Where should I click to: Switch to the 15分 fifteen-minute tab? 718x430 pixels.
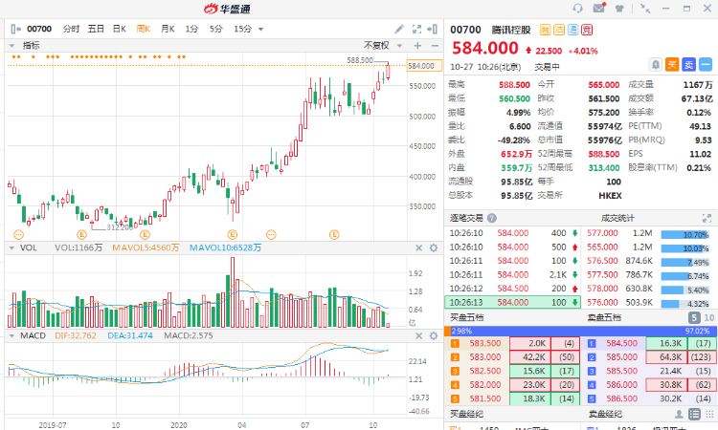pyautogui.click(x=243, y=30)
